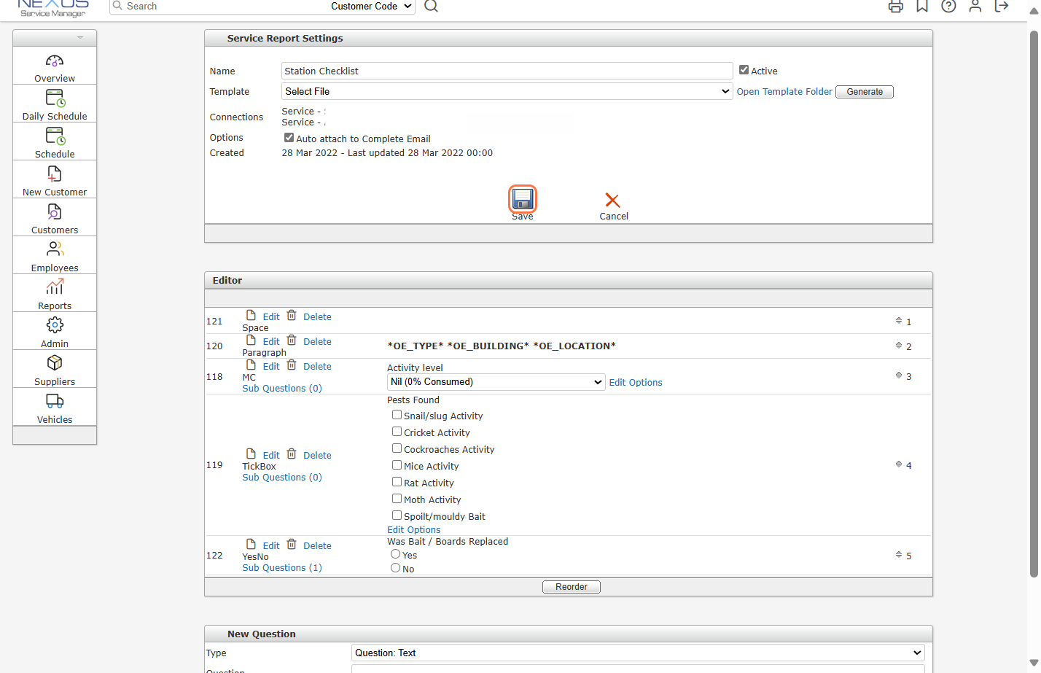Open the Admin gear icon
The width and height of the screenshot is (1041, 673).
click(55, 325)
